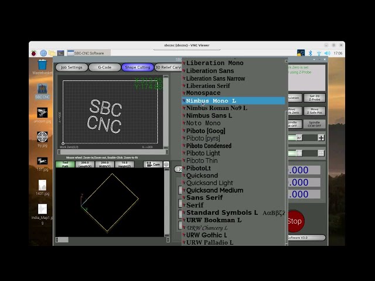
Task: Choose Liberation Mono from font list
Action: point(233,63)
